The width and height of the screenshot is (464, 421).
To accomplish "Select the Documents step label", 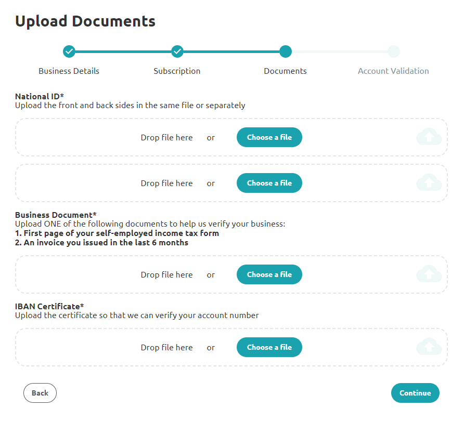I will [285, 71].
